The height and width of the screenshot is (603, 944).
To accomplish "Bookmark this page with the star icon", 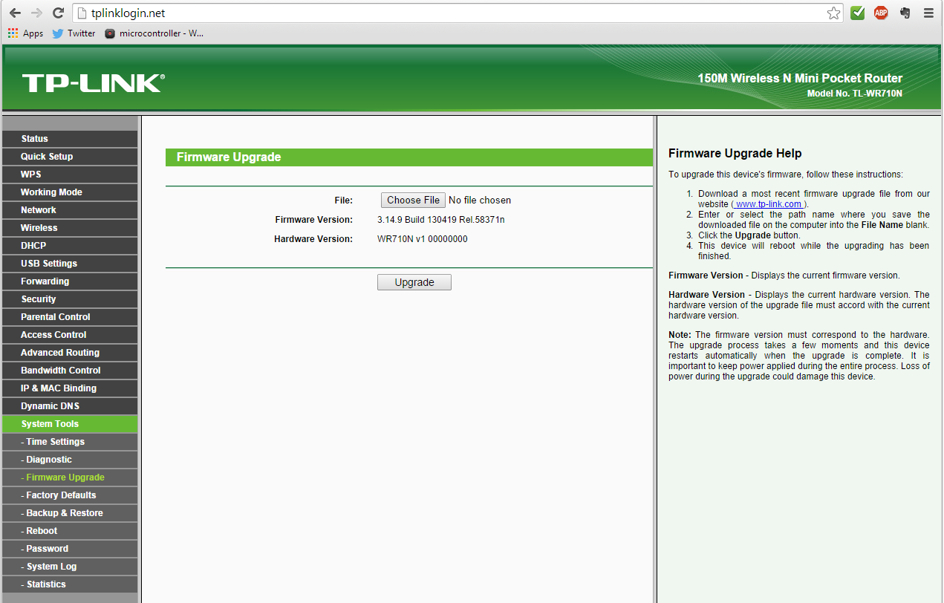I will [x=833, y=13].
